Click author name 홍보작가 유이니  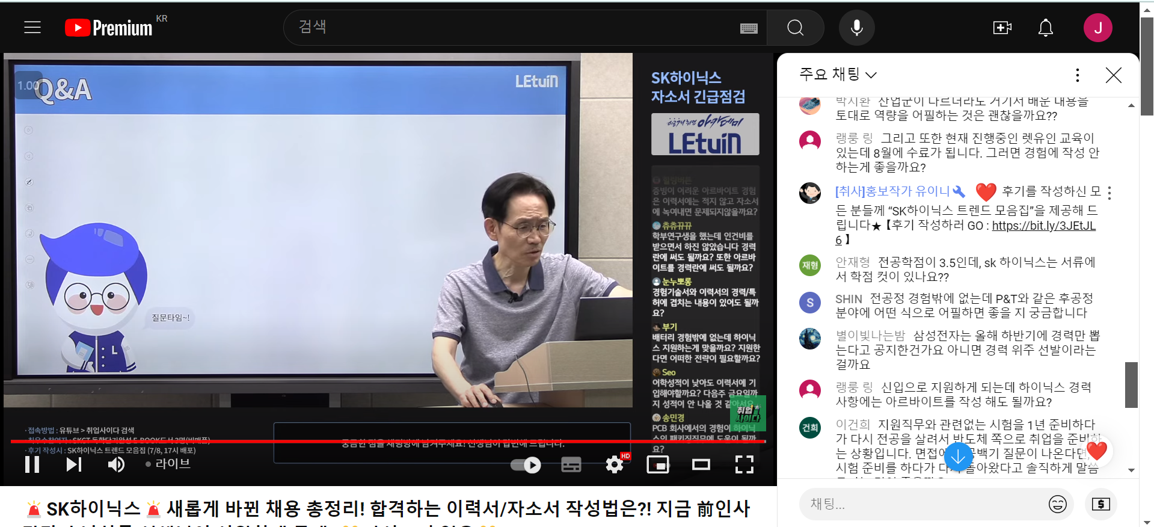click(x=892, y=191)
